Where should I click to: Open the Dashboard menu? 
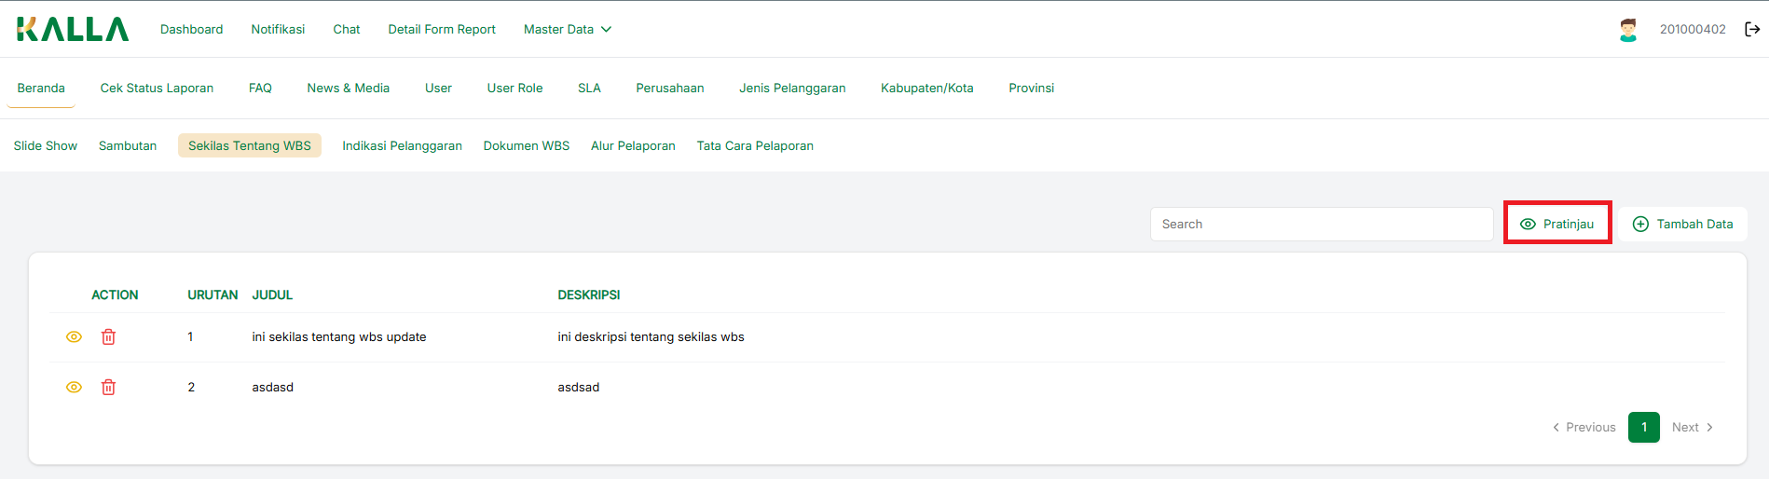pyautogui.click(x=191, y=30)
